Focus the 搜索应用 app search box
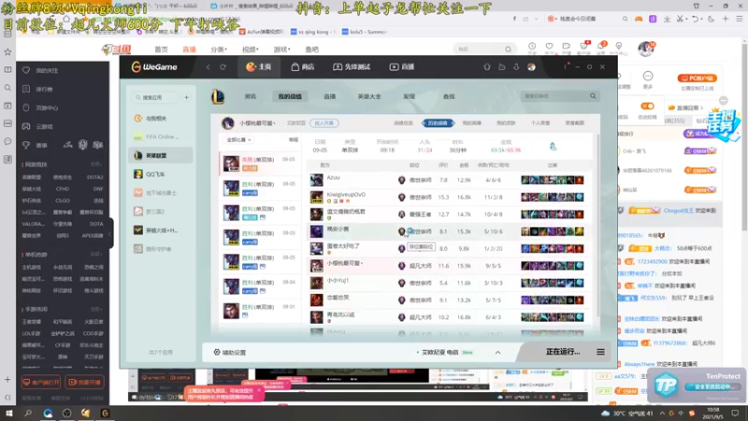 coord(155,97)
